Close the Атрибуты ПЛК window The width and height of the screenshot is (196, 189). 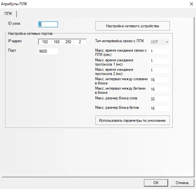click(x=189, y=4)
